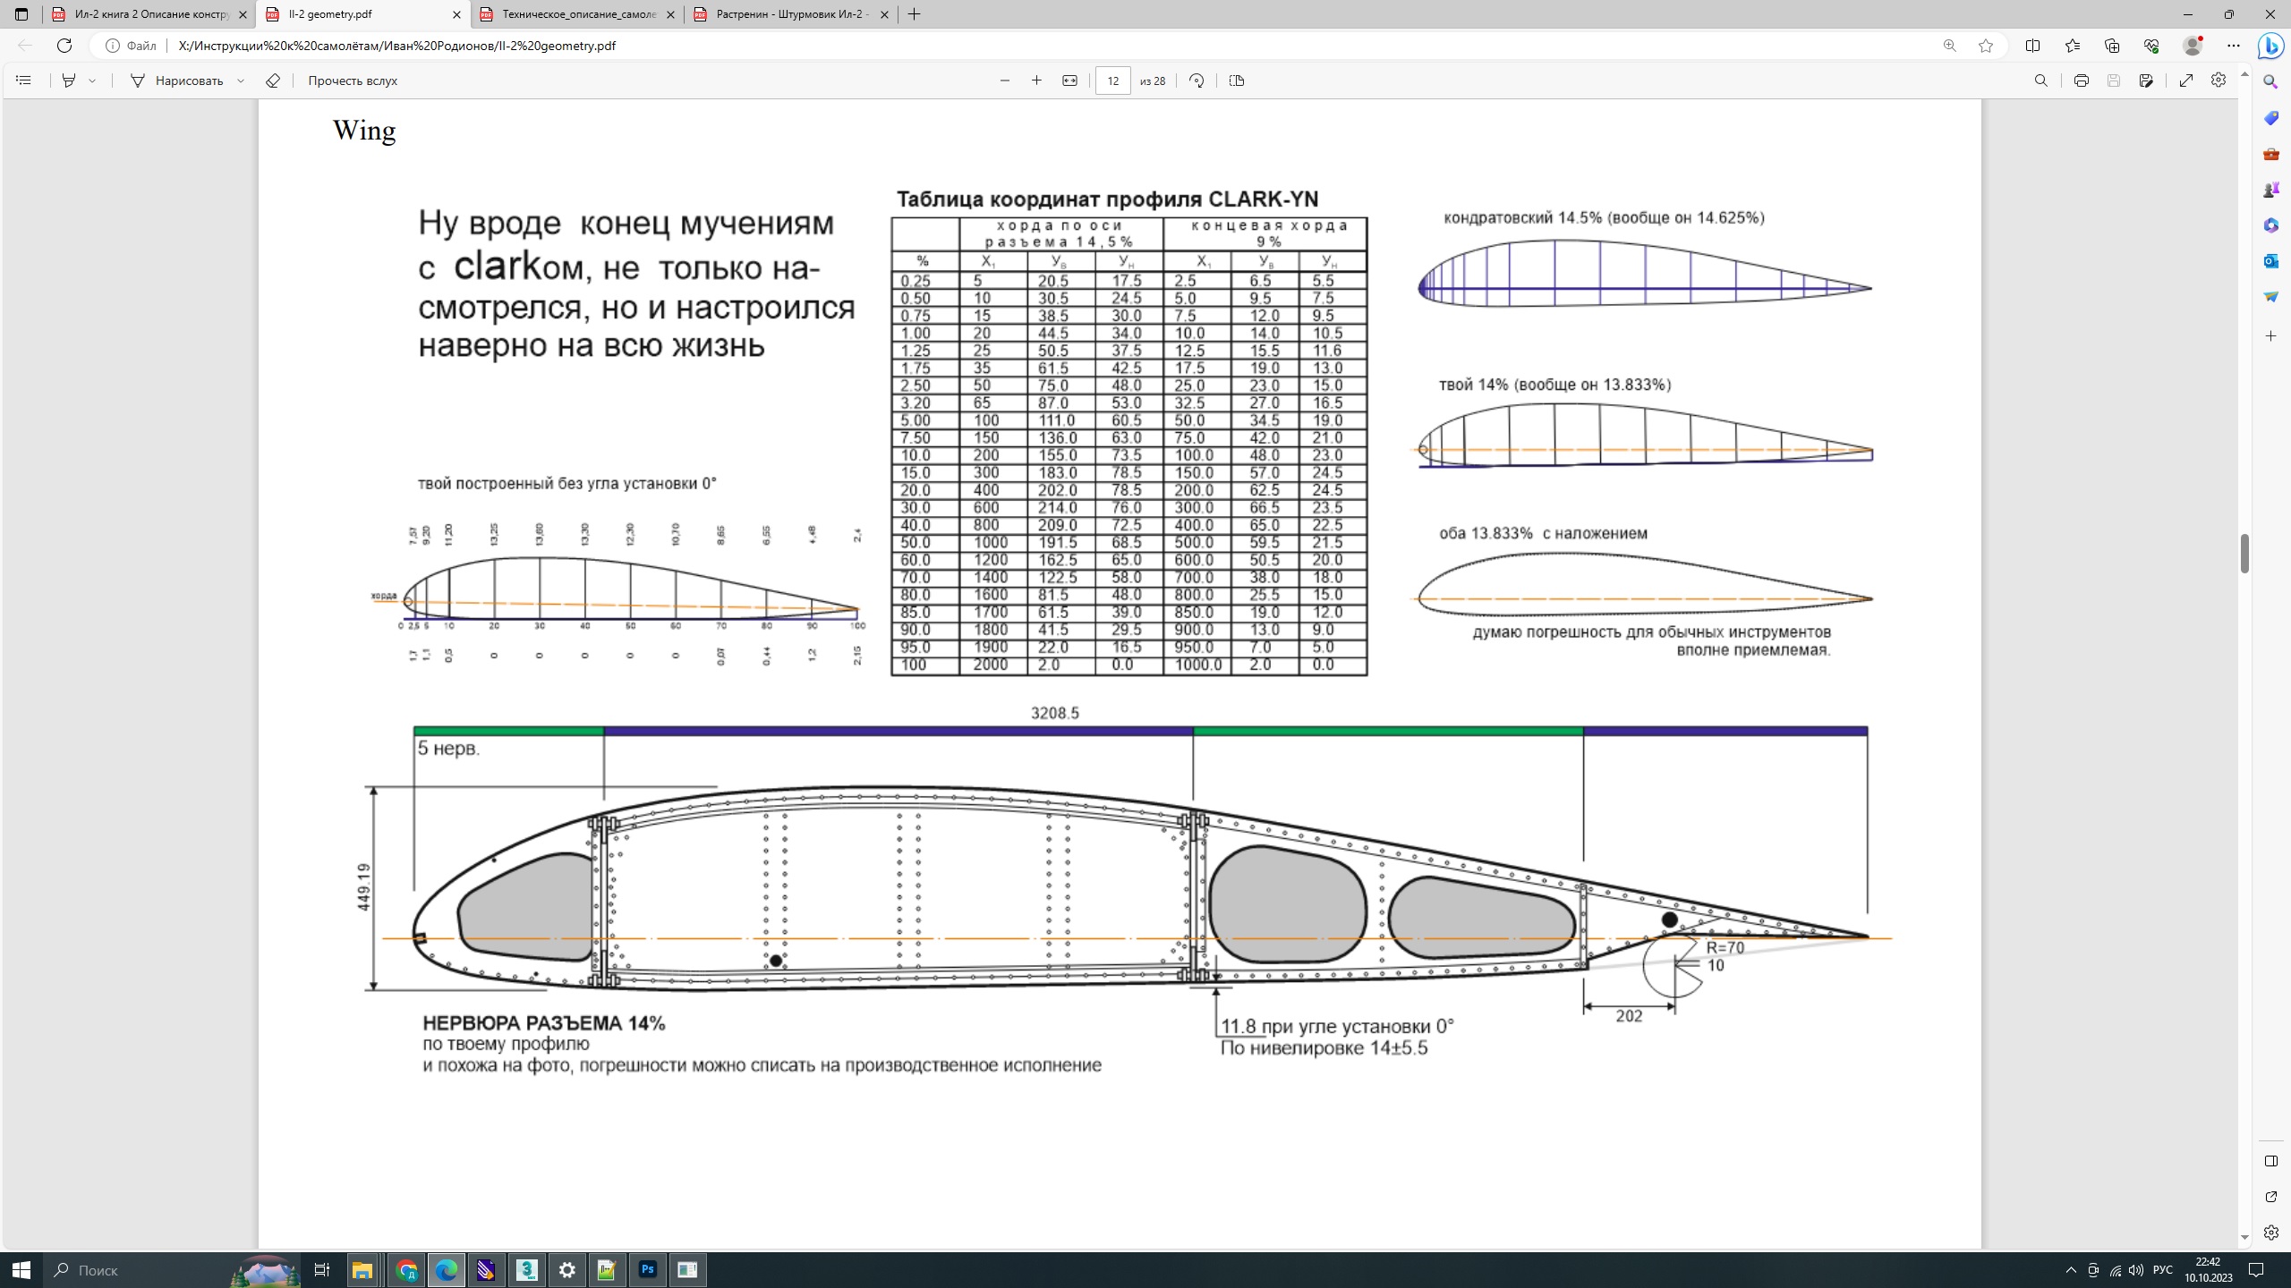This screenshot has height=1288, width=2291.
Task: Click the Нарисовать draw button
Action: point(177,80)
